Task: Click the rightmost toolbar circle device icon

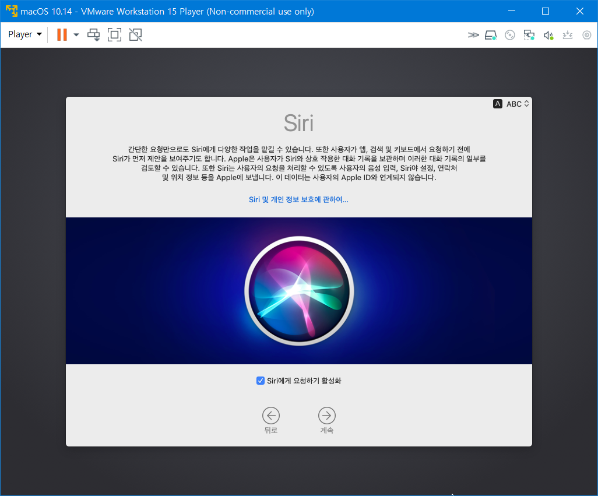Action: click(x=586, y=35)
